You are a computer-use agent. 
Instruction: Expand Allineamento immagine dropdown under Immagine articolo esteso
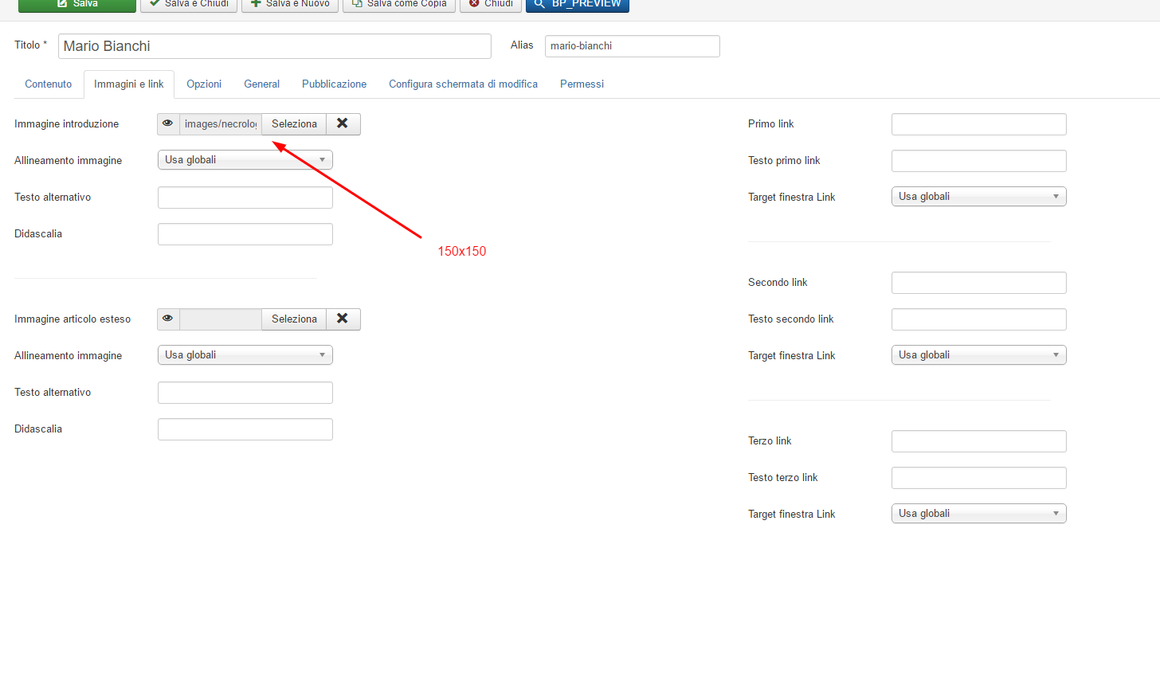[245, 355]
